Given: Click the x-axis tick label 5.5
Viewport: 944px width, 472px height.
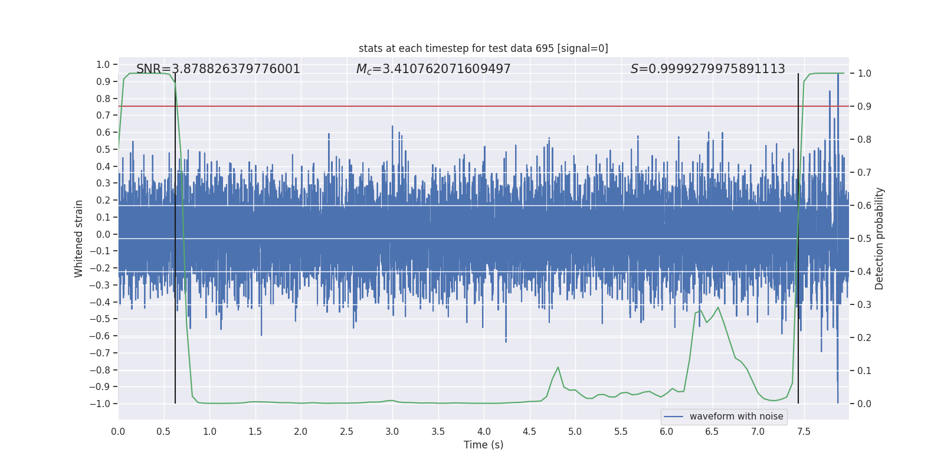Looking at the screenshot, I should tap(621, 431).
